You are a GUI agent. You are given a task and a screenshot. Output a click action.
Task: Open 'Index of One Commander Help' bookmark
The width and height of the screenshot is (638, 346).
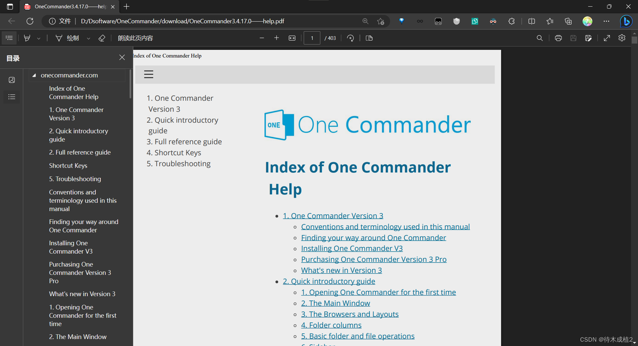click(x=74, y=93)
